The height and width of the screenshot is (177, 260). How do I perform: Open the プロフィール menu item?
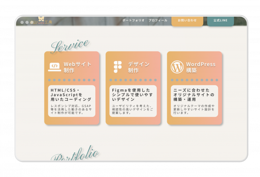click(158, 21)
